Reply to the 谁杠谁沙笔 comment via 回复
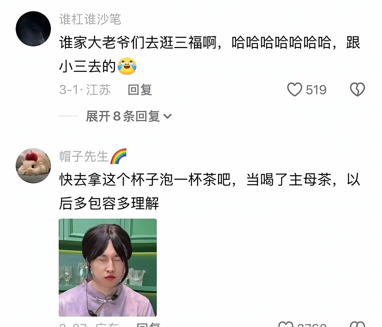The height and width of the screenshot is (327, 382). click(x=140, y=90)
